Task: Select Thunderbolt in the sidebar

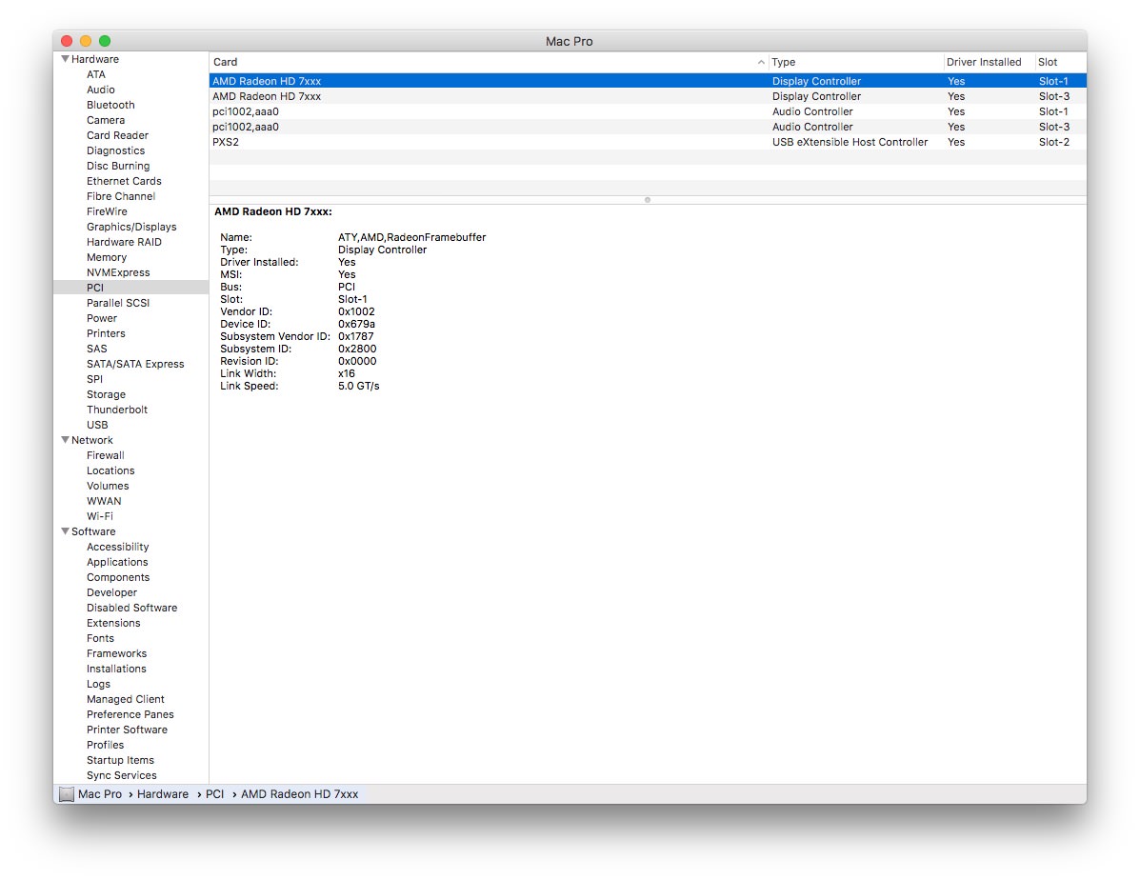Action: click(x=117, y=410)
